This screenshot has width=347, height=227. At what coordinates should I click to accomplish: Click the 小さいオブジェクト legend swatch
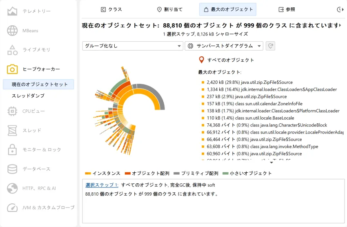(225, 173)
